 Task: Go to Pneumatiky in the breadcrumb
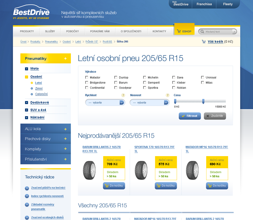pyautogui.click(x=51, y=42)
